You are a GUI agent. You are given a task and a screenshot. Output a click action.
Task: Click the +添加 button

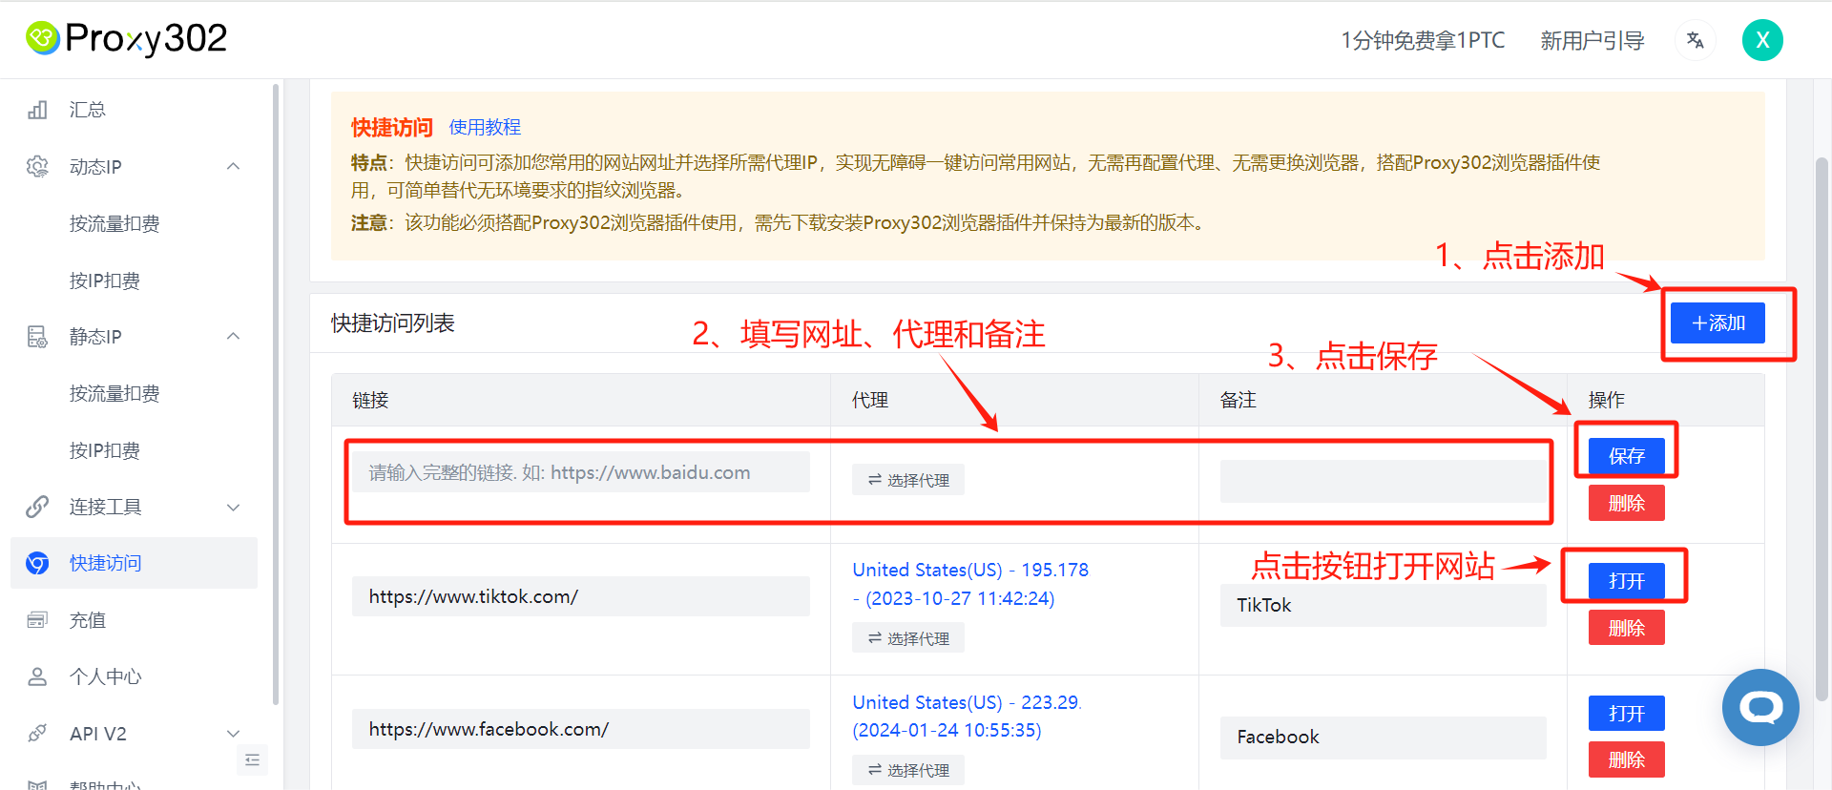pyautogui.click(x=1717, y=322)
